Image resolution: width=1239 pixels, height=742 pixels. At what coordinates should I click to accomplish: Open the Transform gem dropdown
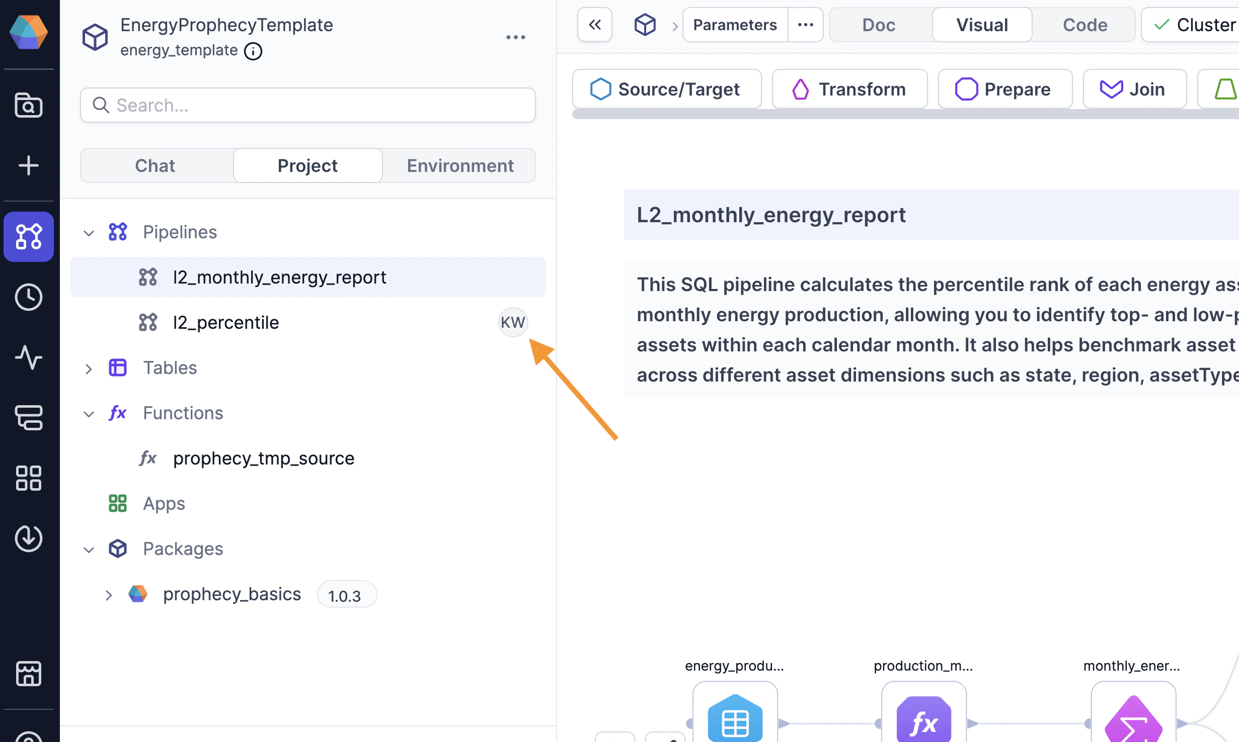coord(849,89)
